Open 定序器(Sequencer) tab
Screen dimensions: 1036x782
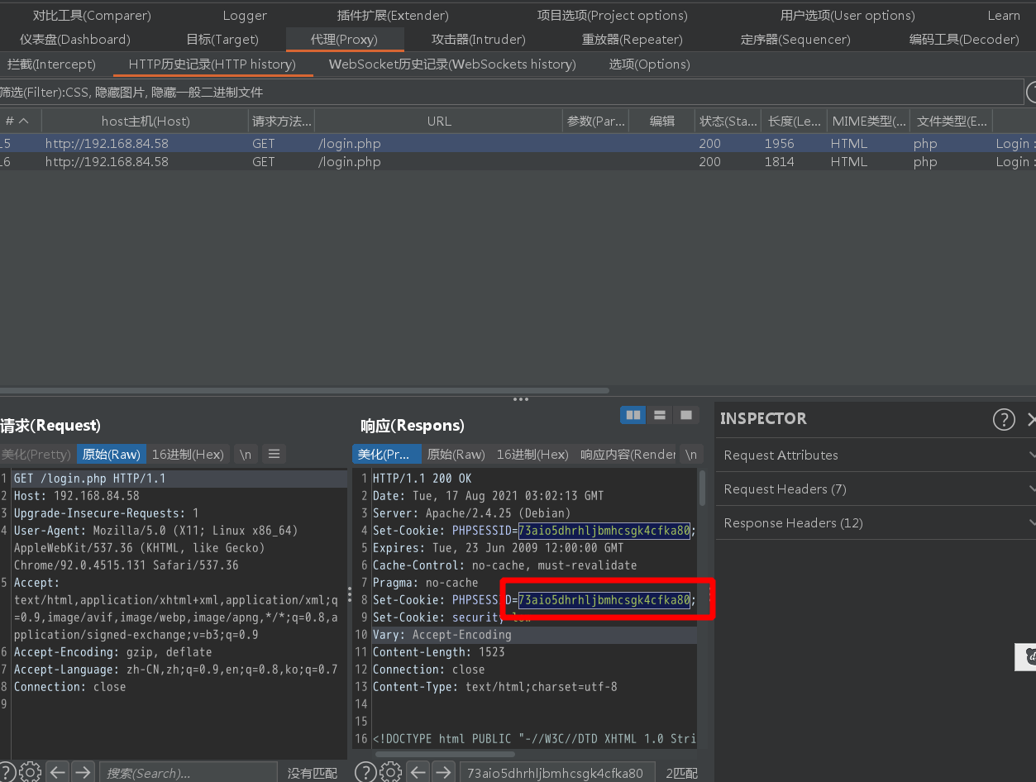point(795,39)
